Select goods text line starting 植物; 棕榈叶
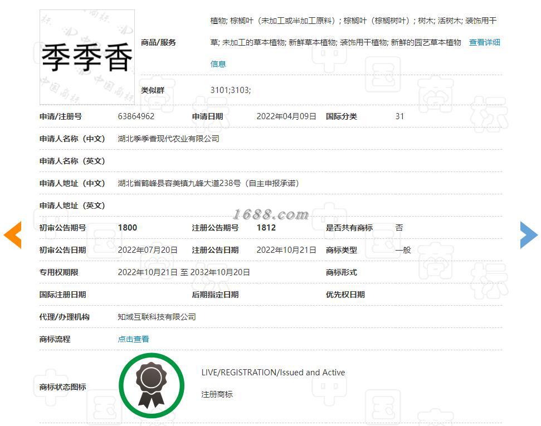The image size is (541, 426). (353, 21)
